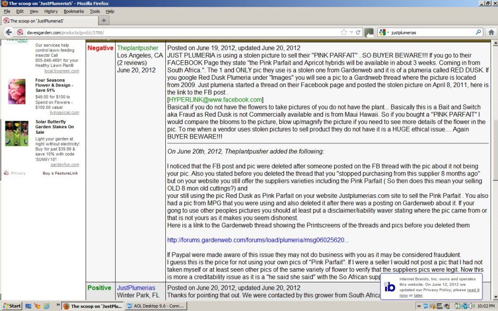
Task: Open the Bookmarks menu
Action: (74, 12)
